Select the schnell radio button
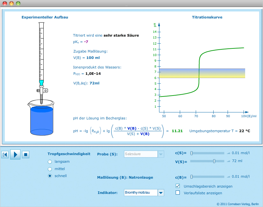Viewport: 263px width, 207px height. tap(50, 176)
